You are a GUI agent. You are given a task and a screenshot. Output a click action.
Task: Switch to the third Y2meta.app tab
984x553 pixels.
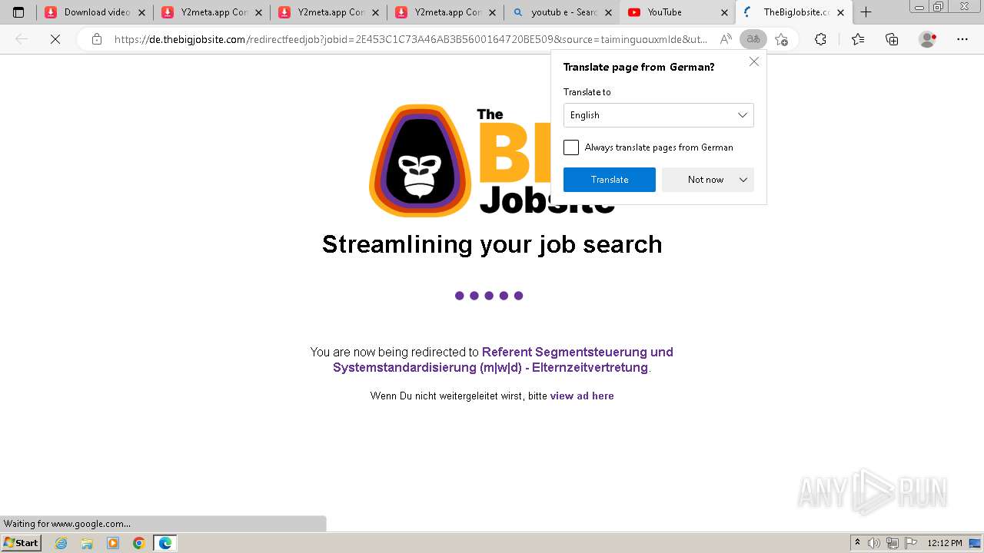pyautogui.click(x=445, y=12)
